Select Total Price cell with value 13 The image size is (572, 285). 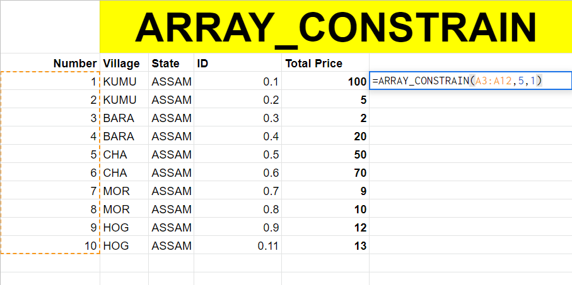[325, 245]
